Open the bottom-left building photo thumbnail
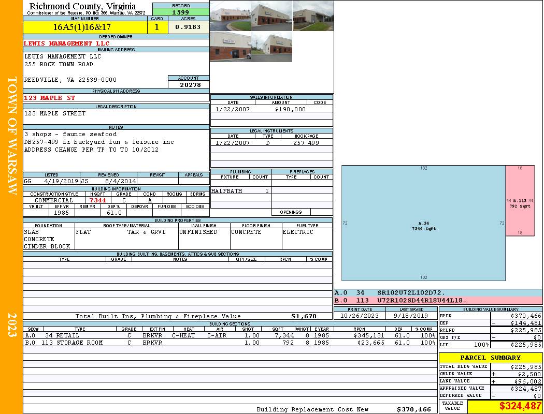The width and height of the screenshot is (544, 414). (x=230, y=47)
